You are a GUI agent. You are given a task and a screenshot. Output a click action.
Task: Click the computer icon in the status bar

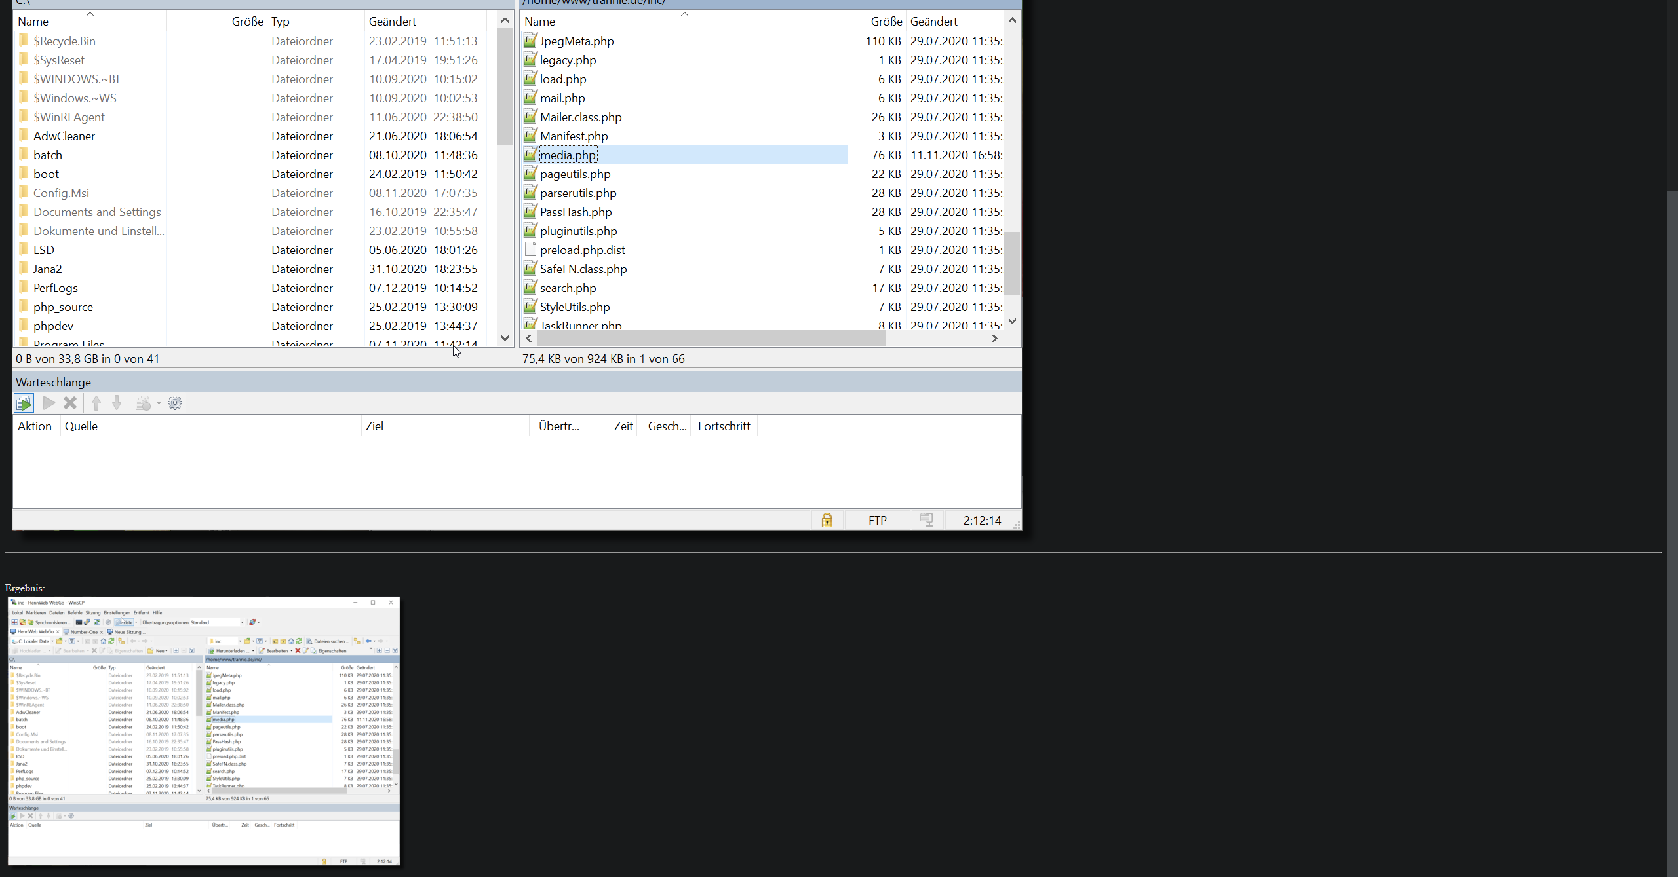(x=926, y=520)
